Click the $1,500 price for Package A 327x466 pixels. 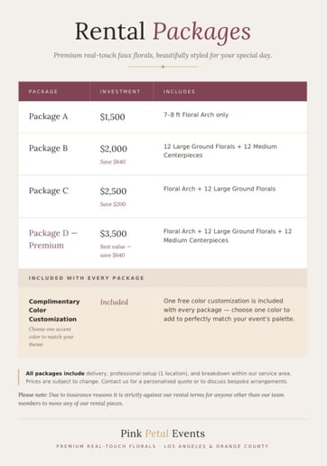[112, 116]
